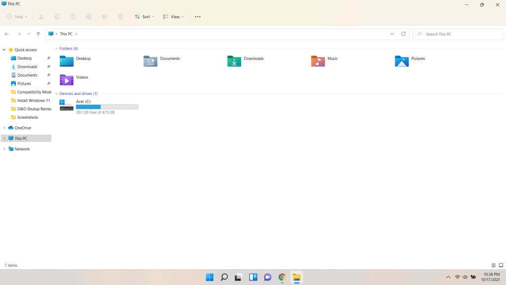The width and height of the screenshot is (506, 285).
Task: Refresh the This PC view
Action: 403,34
